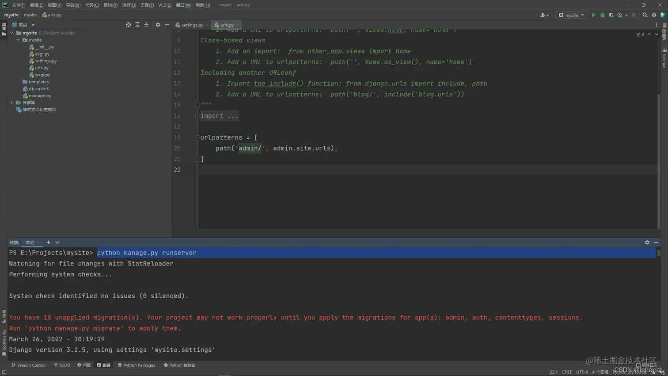Click the stop square button
The image size is (668, 376).
click(634, 15)
